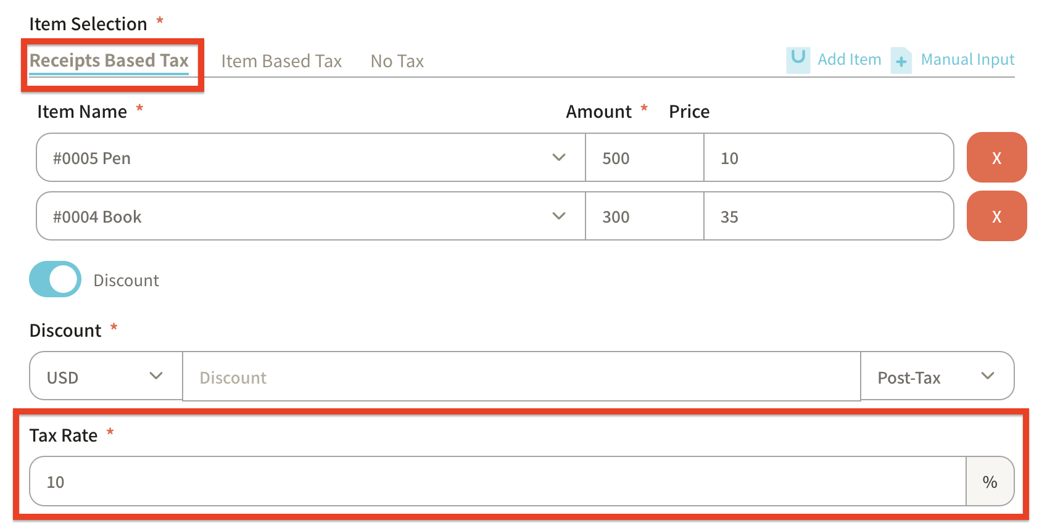Switch to Item Based Tax tab
Viewport: 1055px width, 523px height.
tap(281, 61)
